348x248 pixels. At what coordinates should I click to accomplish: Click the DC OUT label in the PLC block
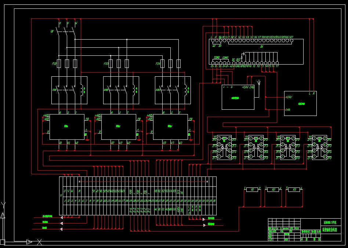coord(236,60)
